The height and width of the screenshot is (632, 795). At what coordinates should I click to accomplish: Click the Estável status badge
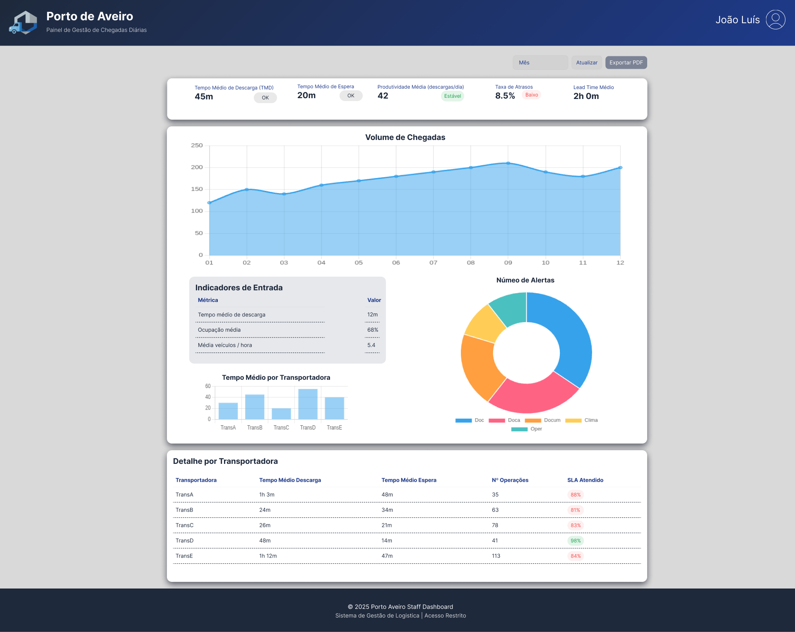coord(453,96)
